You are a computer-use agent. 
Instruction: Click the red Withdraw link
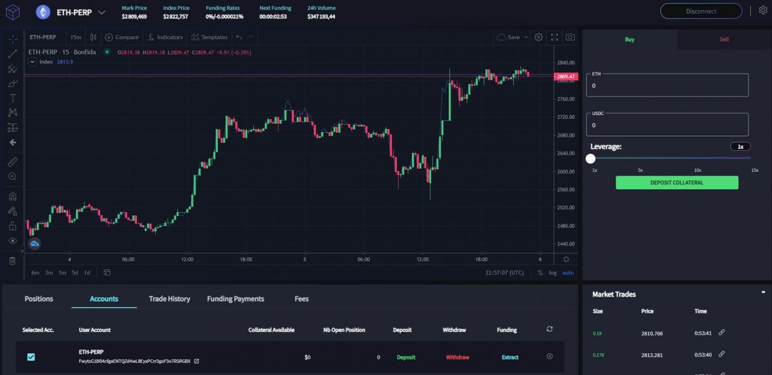coord(457,358)
